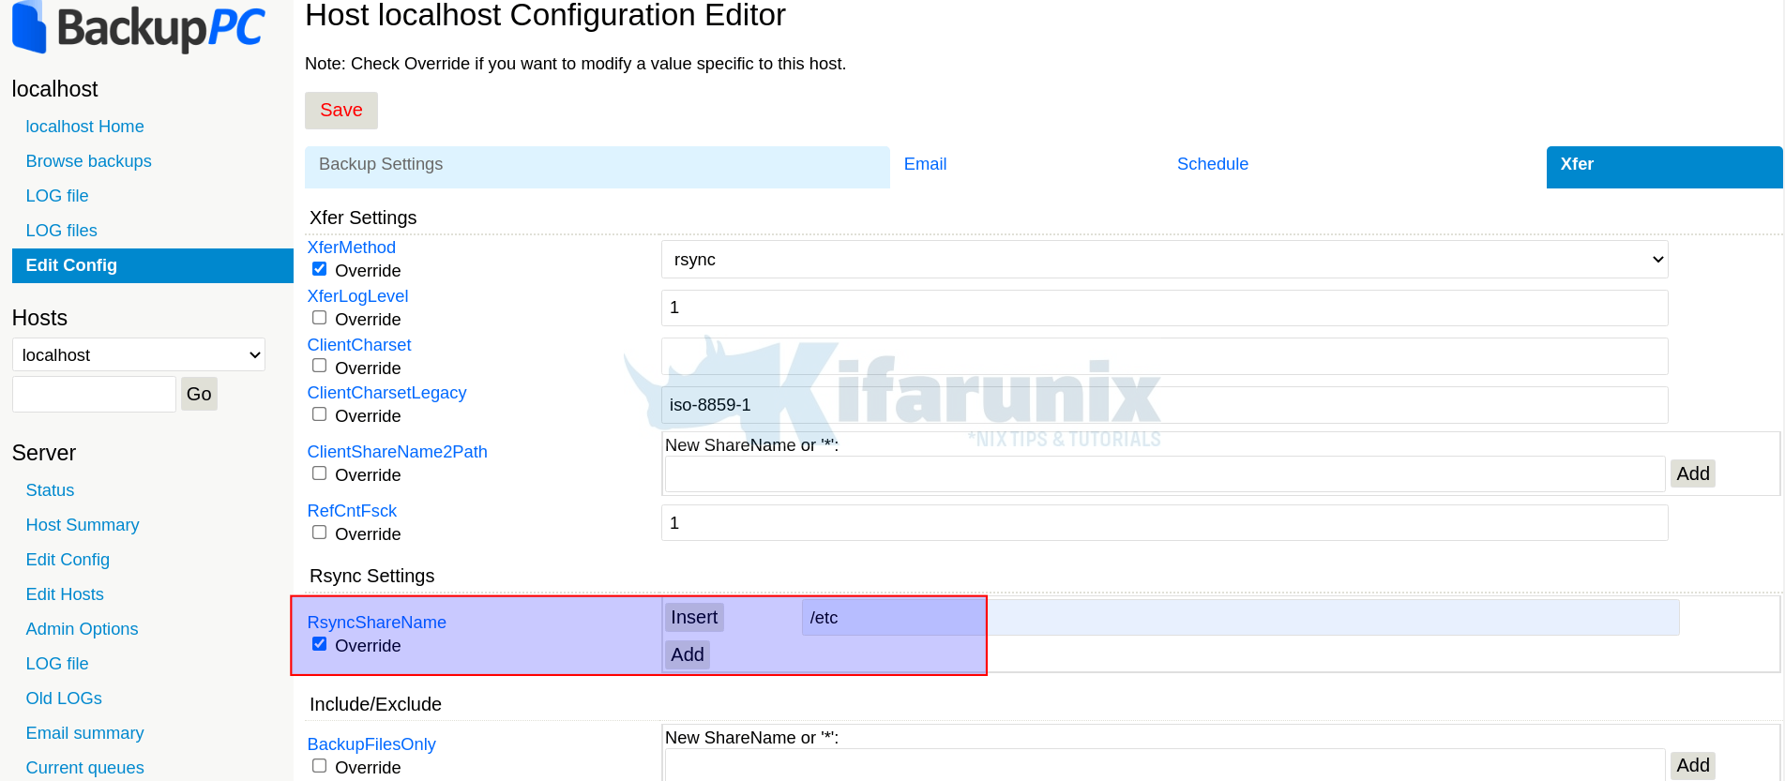Check the ClientShareName2Path Override checkbox
Viewport: 1785px width, 781px height.
click(320, 473)
